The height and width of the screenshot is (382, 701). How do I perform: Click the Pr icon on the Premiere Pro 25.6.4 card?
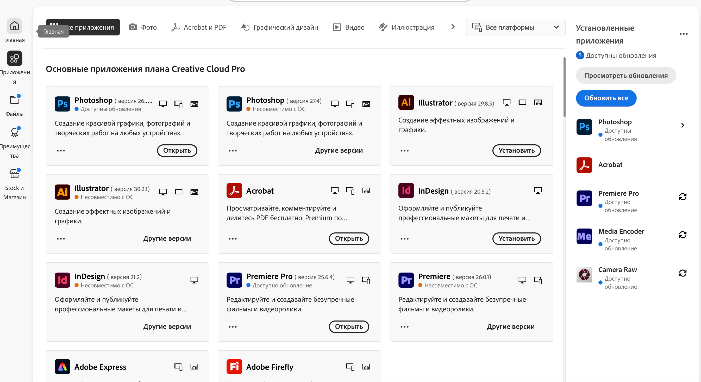tap(234, 280)
